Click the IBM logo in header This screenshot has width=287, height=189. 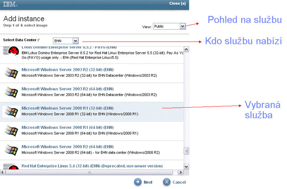coord(10,4)
